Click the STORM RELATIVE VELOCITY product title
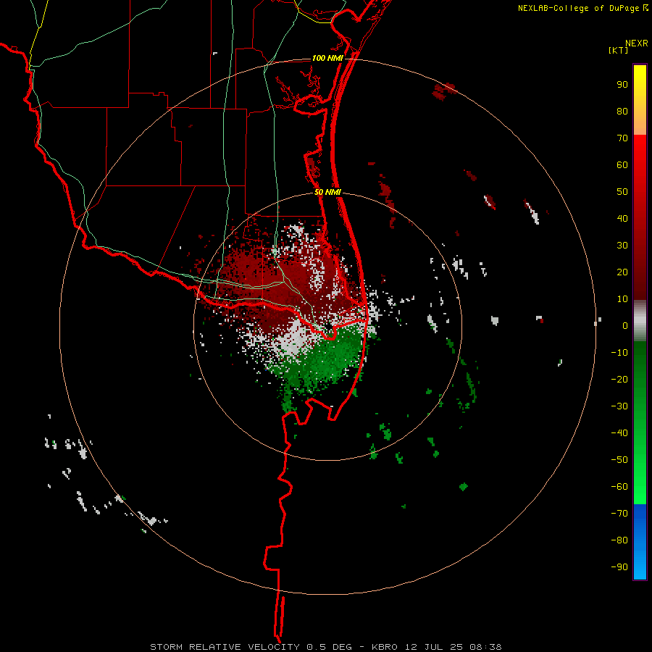Viewport: 652px width, 652px height. [225, 647]
